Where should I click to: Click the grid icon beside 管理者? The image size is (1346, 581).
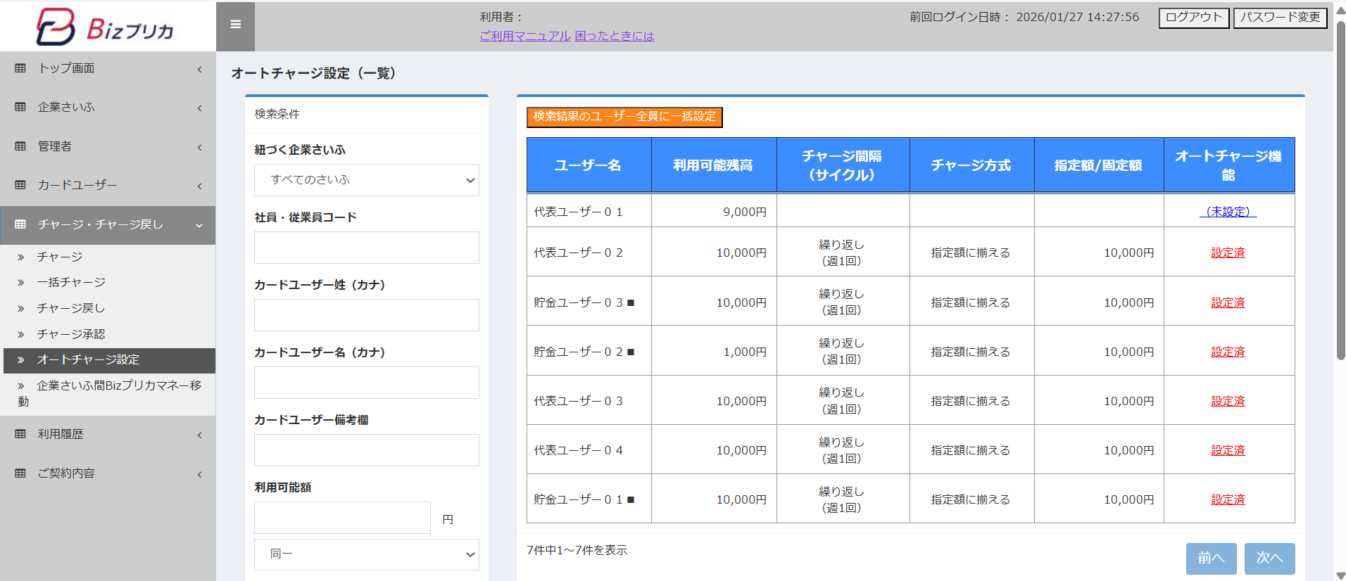pyautogui.click(x=20, y=146)
